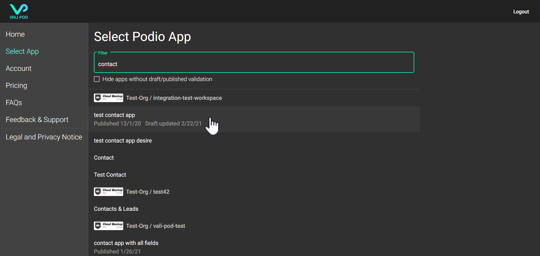540x256 pixels.
Task: Click the Vali Pod logo
Action: (x=19, y=11)
